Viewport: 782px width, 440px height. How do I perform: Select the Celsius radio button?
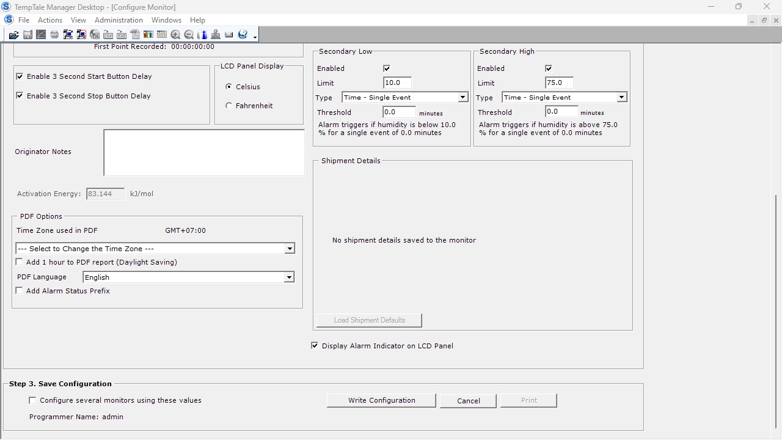[x=229, y=87]
